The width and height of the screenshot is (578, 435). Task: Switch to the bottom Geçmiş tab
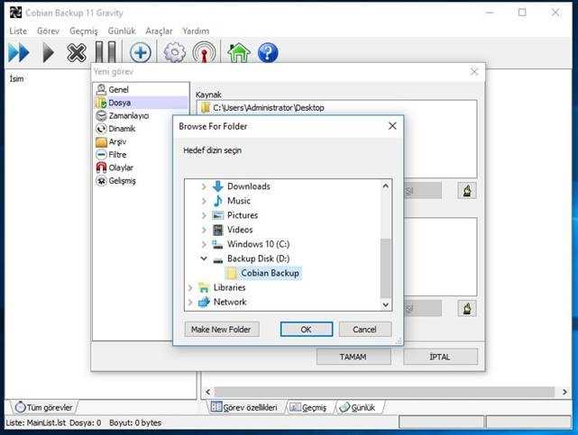click(x=308, y=407)
